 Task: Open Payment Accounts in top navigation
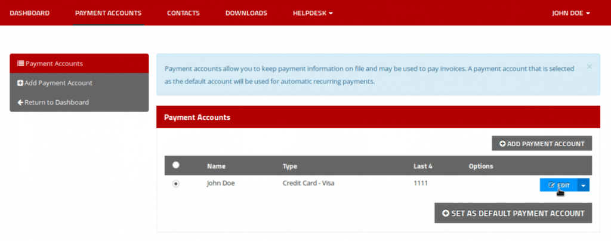(x=109, y=13)
